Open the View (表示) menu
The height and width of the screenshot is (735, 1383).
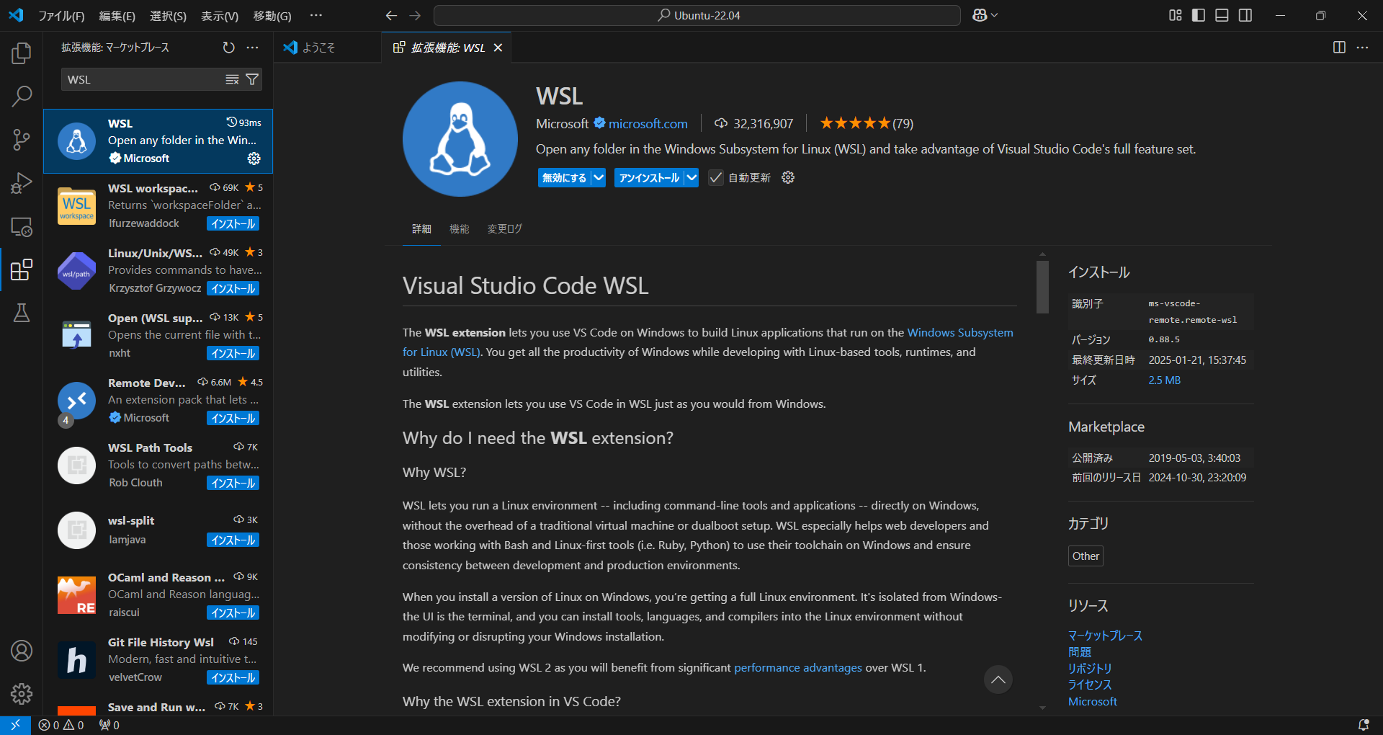click(219, 15)
